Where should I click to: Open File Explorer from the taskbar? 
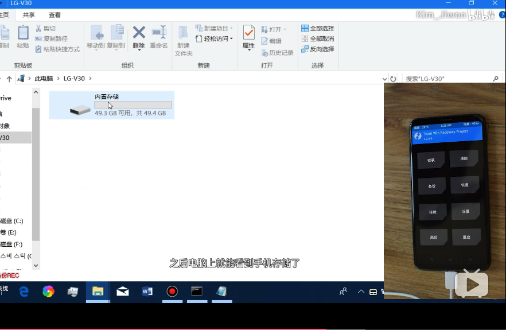point(98,292)
